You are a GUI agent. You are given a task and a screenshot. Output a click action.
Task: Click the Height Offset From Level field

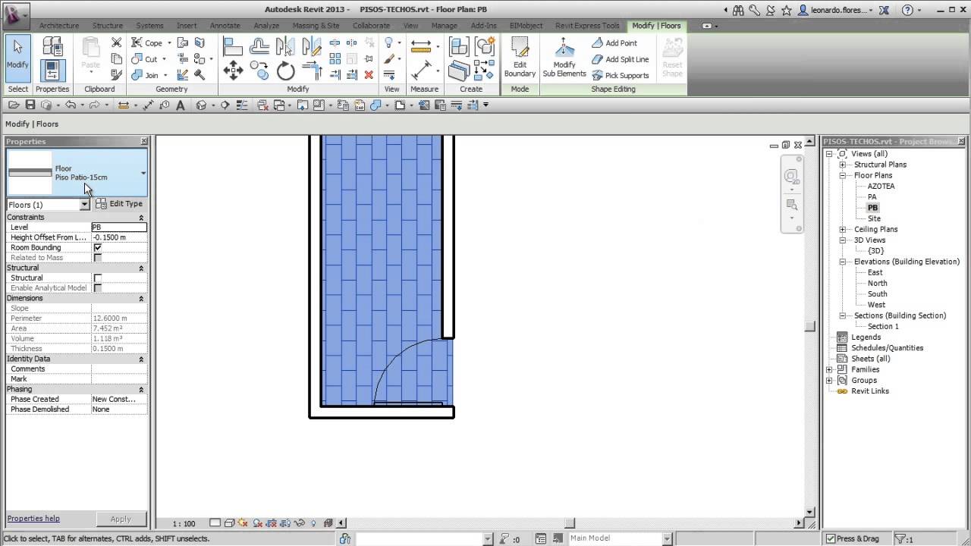(x=119, y=237)
